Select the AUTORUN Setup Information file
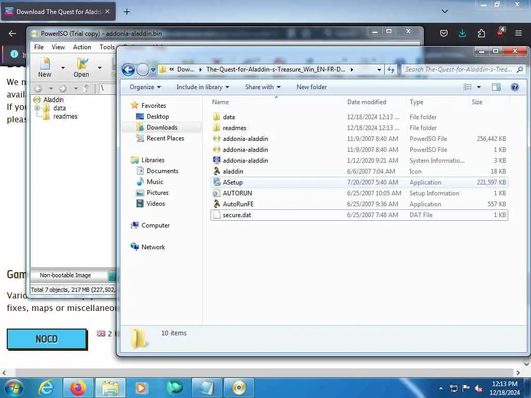 pyautogui.click(x=359, y=193)
